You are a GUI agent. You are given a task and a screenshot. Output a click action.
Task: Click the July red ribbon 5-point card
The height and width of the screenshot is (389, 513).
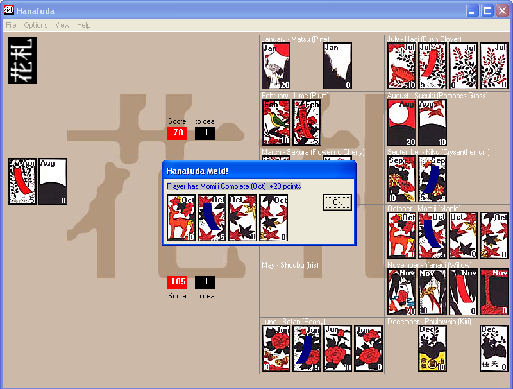(432, 66)
